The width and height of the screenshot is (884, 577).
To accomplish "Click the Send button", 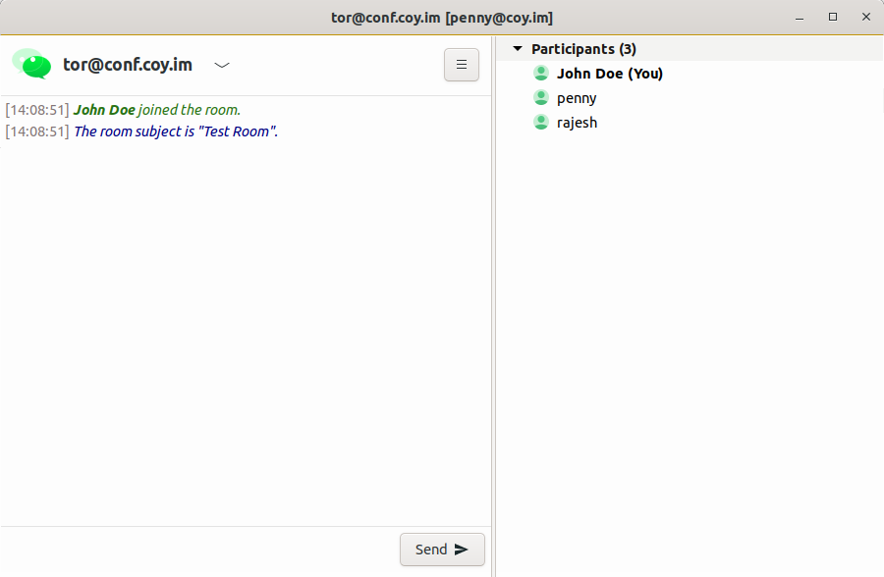I will 442,550.
